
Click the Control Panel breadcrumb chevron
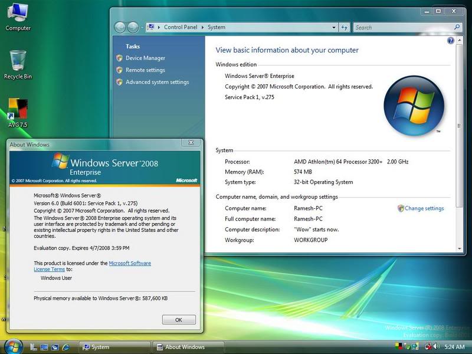[x=202, y=27]
